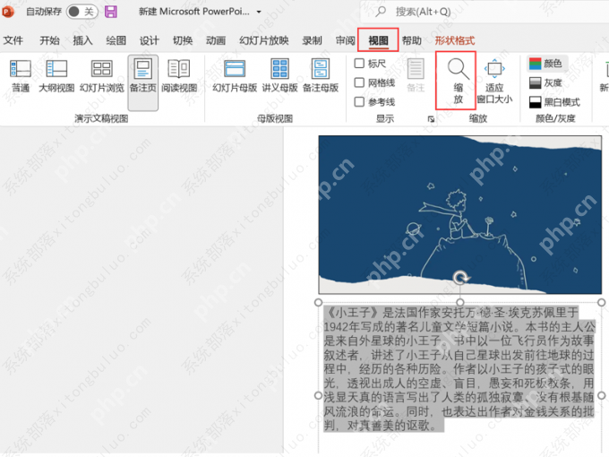The height and width of the screenshot is (457, 609).
Task: Click the notes box left-middle handle
Action: click(x=318, y=395)
